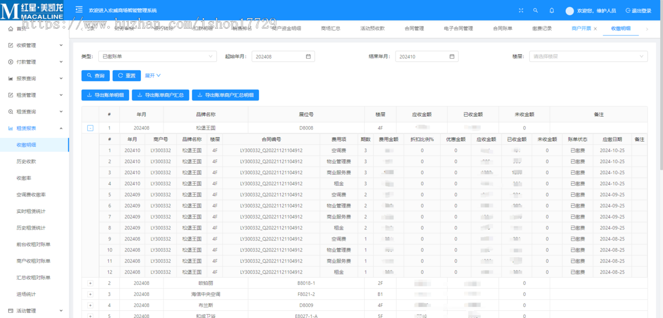This screenshot has width=663, height=318.
Task: Click the 收银管理 sidebar icon
Action: 10,45
